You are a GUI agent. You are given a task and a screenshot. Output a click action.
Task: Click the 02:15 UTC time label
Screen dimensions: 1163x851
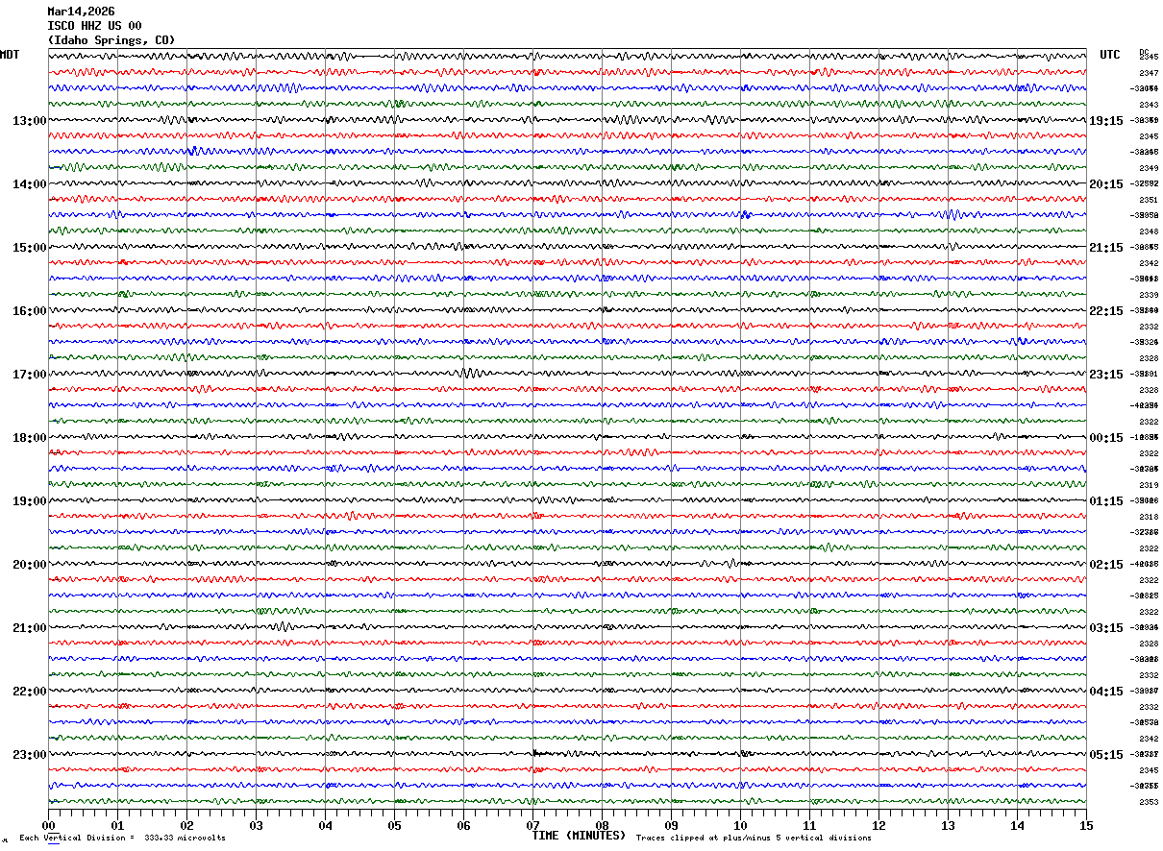pyautogui.click(x=1106, y=565)
